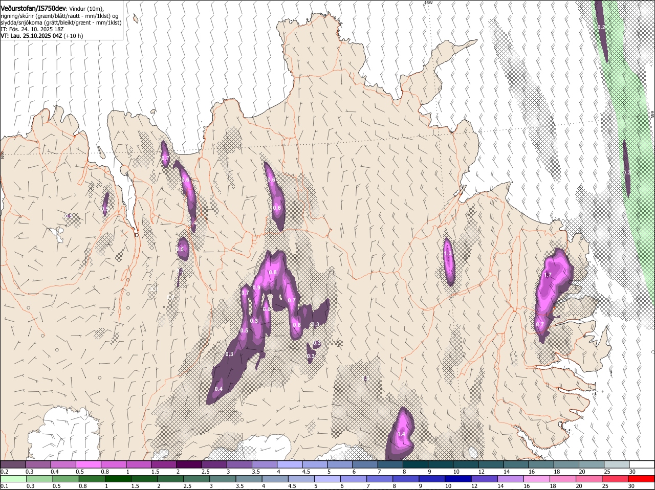Click the lower legend swatch labeled 25
Image resolution: width=655 pixels, height=490 pixels.
tap(616, 479)
